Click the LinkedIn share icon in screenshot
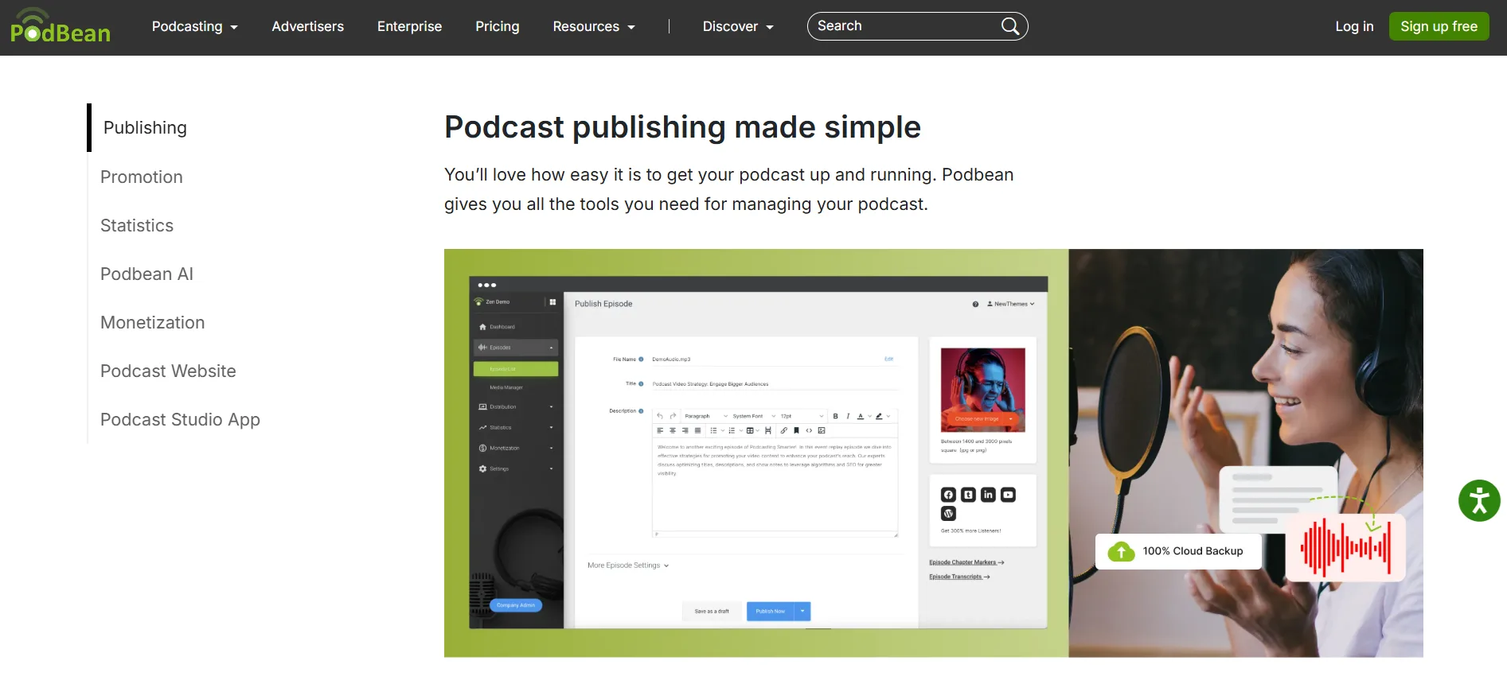 click(988, 495)
